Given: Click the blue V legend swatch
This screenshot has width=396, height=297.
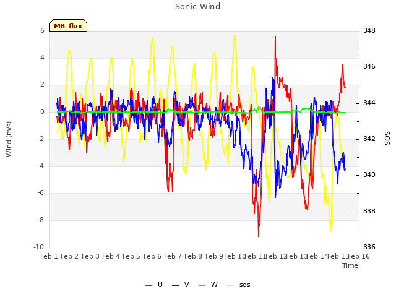Looking at the screenshot, I should point(175,286).
